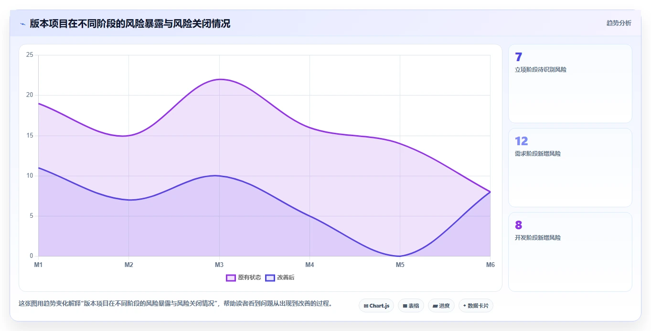Open the 开发阶段新增风险 card
Image resolution: width=651 pixels, height=331 pixels.
click(x=570, y=252)
